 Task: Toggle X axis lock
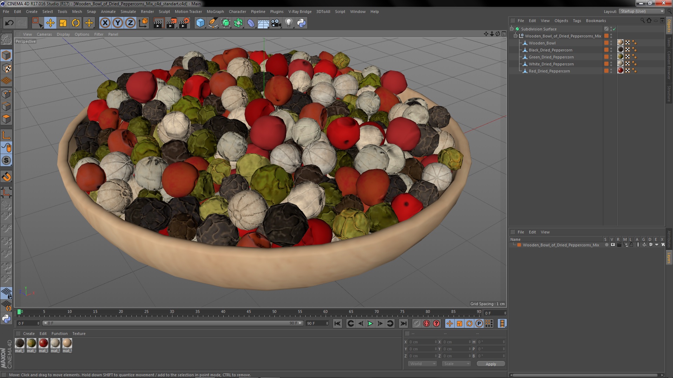[105, 23]
